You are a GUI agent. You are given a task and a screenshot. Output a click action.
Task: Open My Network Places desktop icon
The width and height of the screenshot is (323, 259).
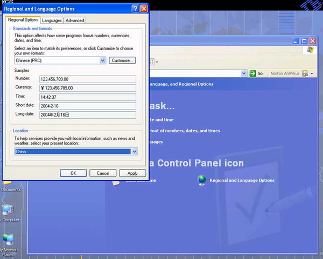click(x=8, y=240)
